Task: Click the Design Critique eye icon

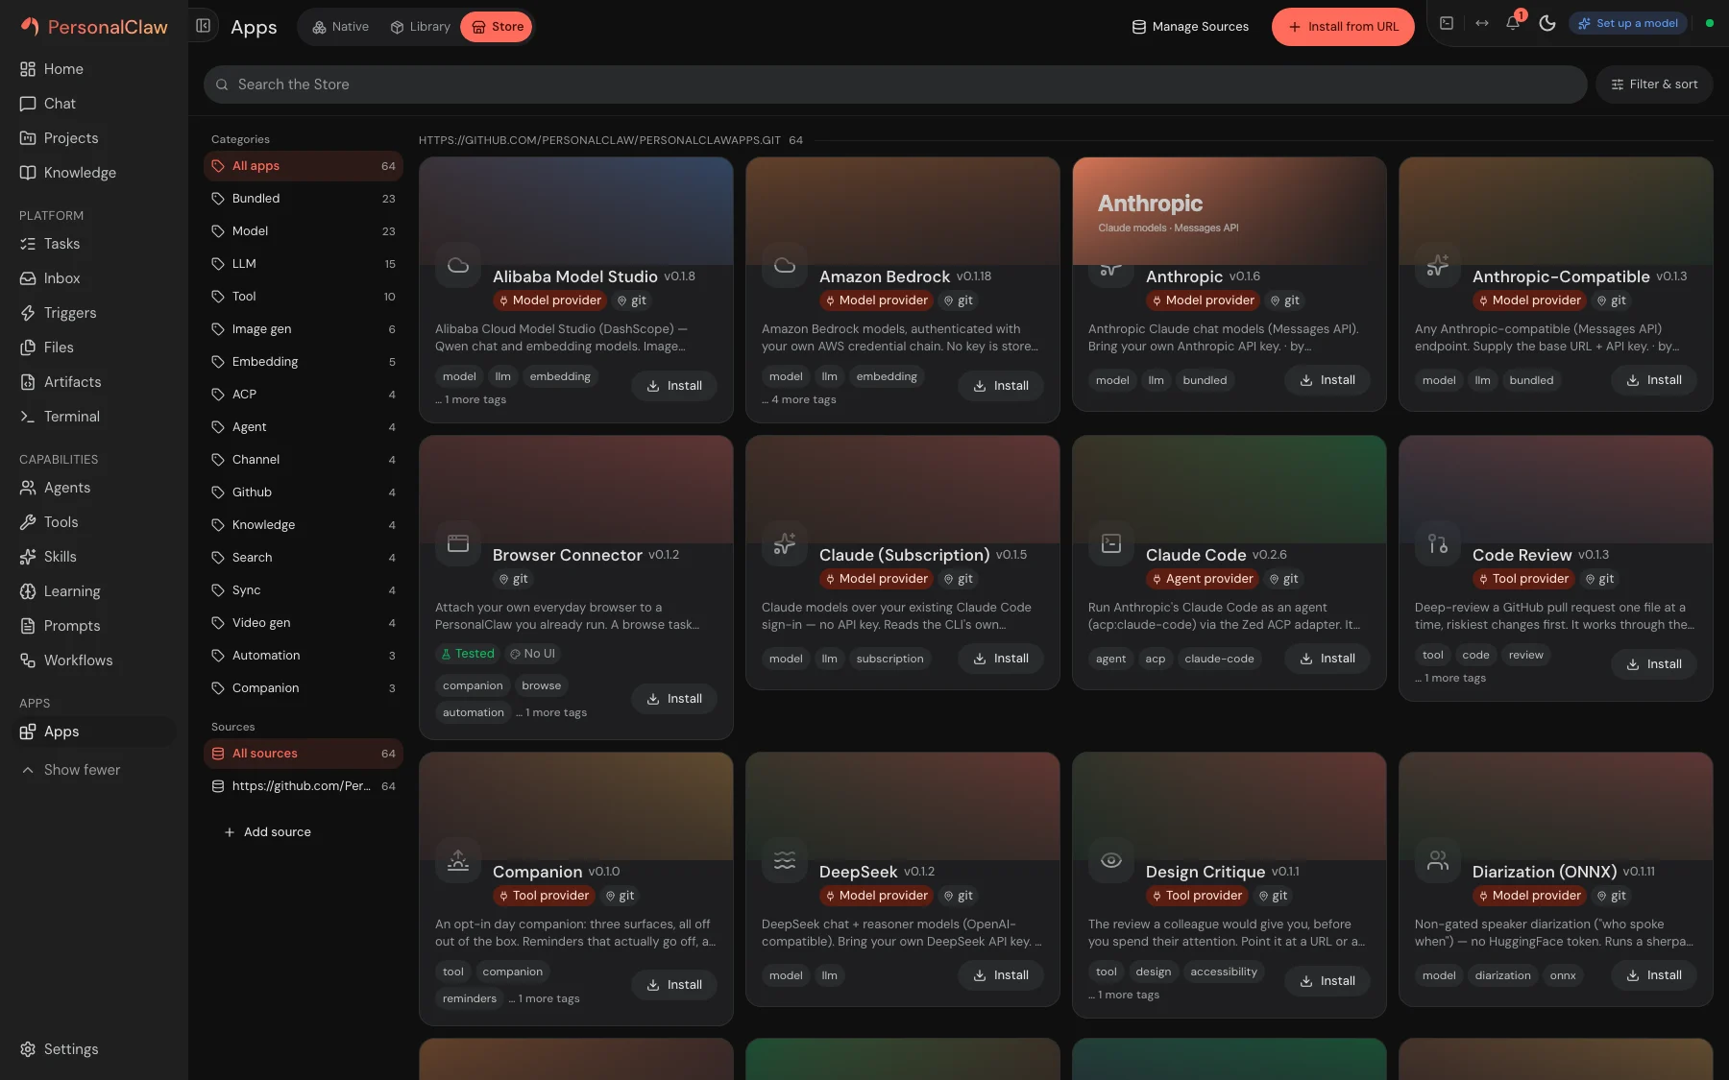Action: [1111, 860]
